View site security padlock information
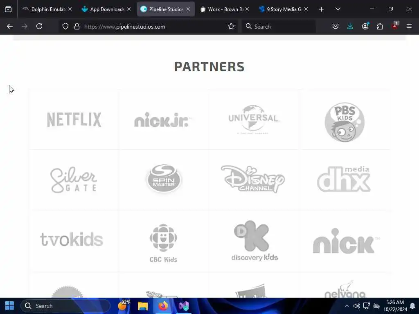 coord(77,26)
